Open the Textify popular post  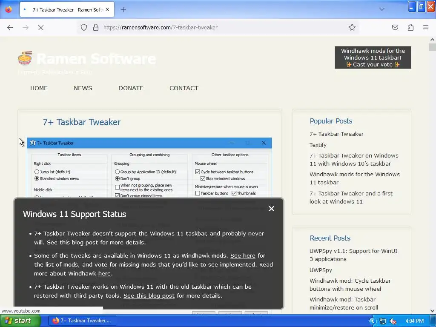[x=318, y=145]
